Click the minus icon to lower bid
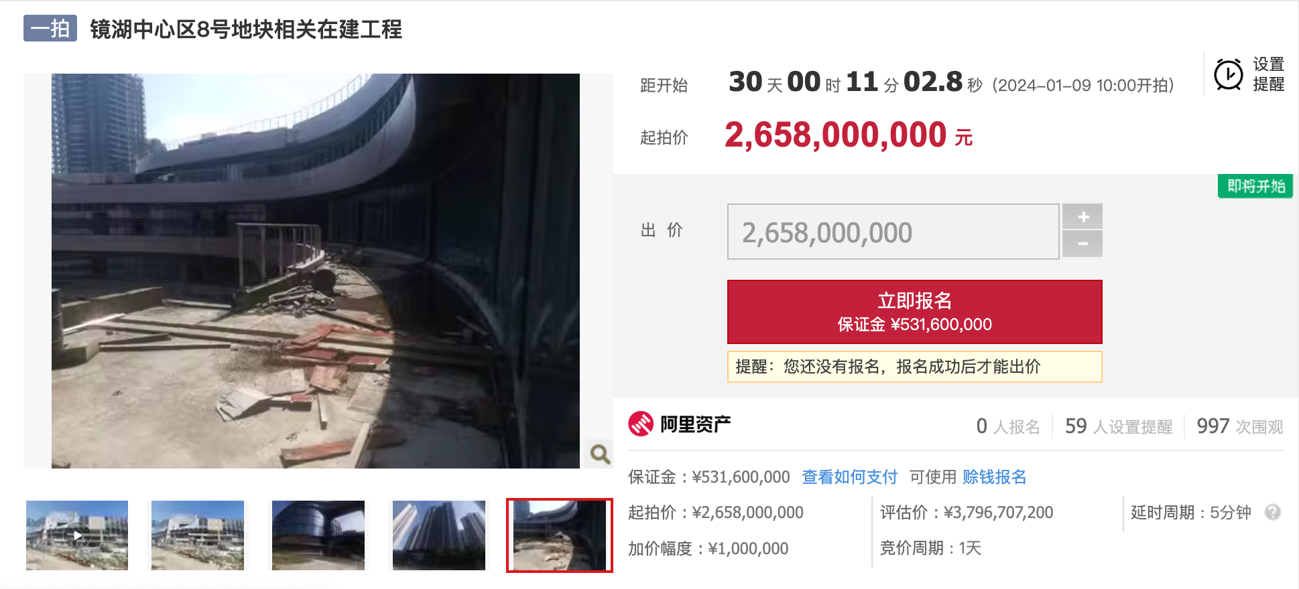 click(x=1082, y=244)
